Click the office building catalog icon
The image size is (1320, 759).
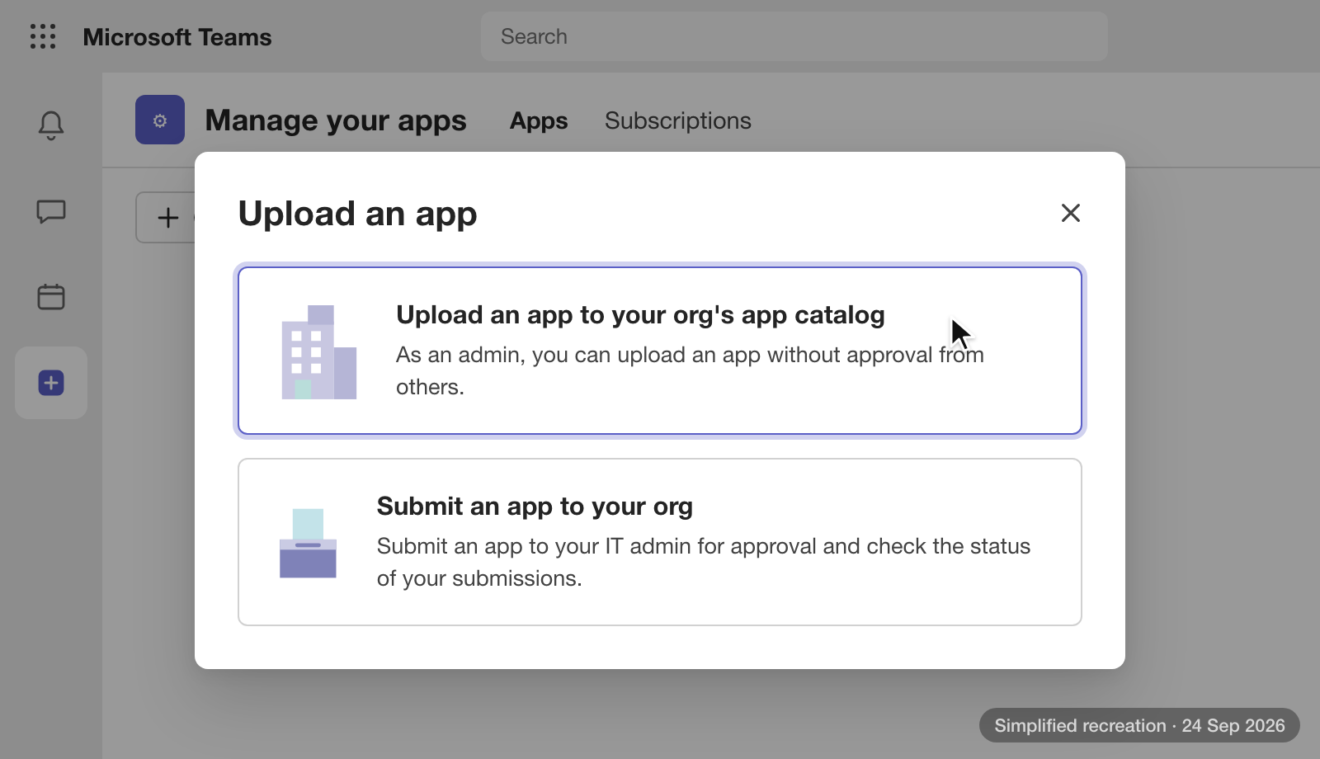pyautogui.click(x=319, y=352)
